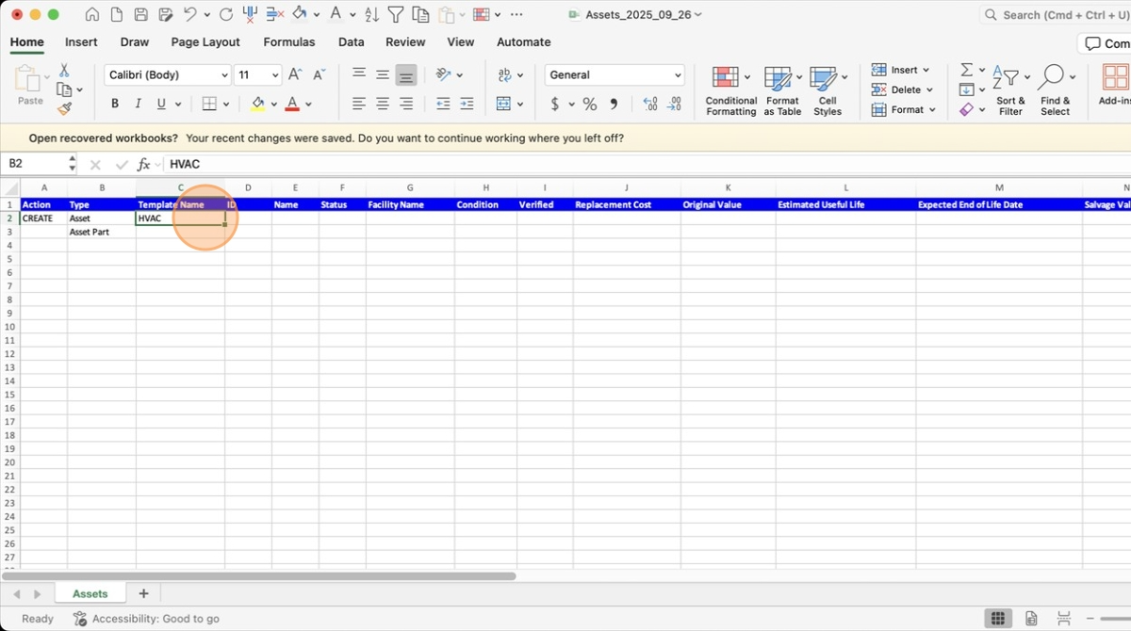Screen dimensions: 1131x631
Task: Click the Increase Font Size icon
Action: coord(295,75)
